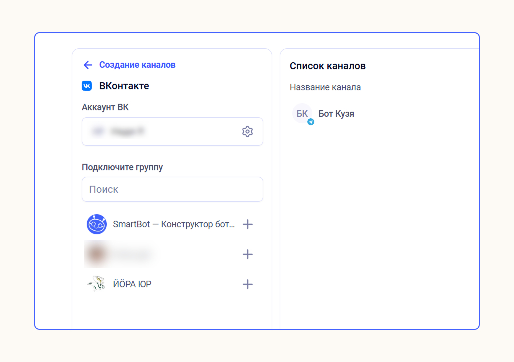
Task: Select the SmartBot — Конструктор бот... group row
Action: pos(169,224)
